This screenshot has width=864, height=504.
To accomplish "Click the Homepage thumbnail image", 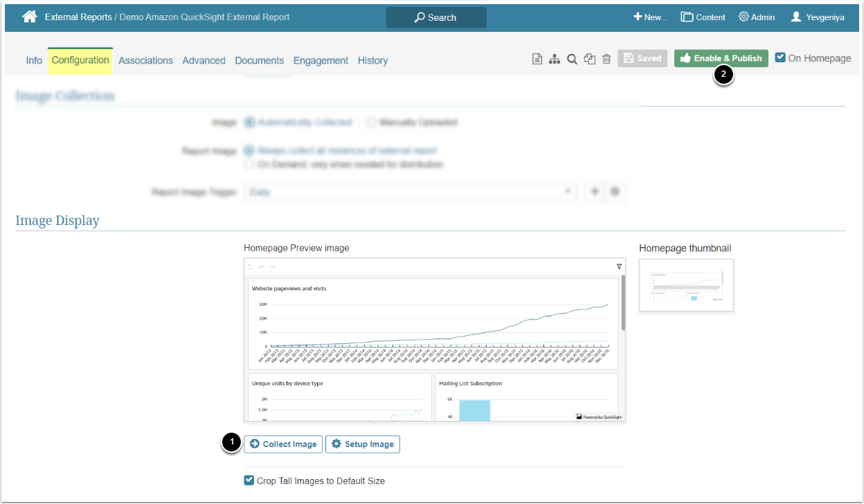I will [686, 285].
